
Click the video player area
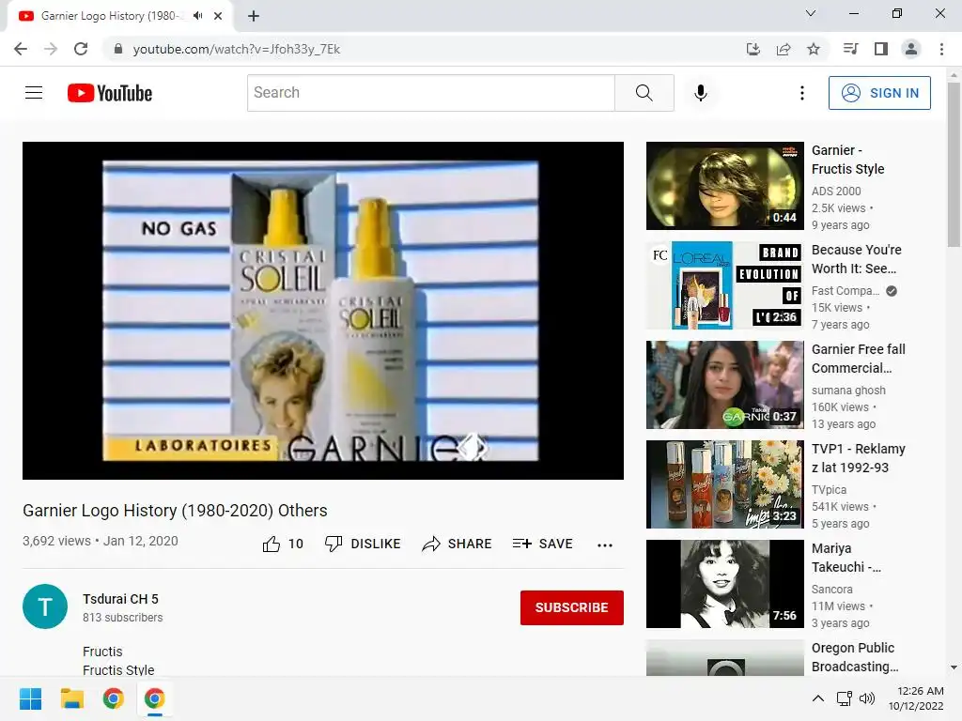[x=323, y=311]
